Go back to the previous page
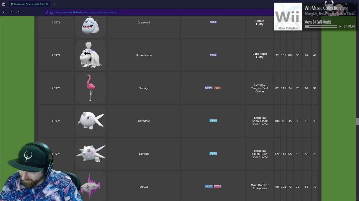 tap(4, 12)
